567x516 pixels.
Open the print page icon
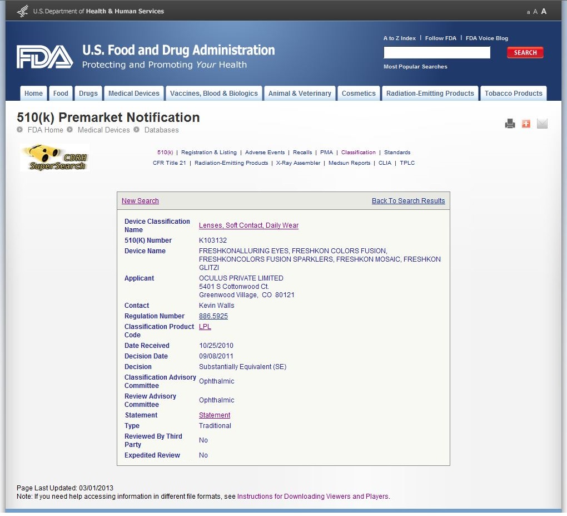point(510,124)
